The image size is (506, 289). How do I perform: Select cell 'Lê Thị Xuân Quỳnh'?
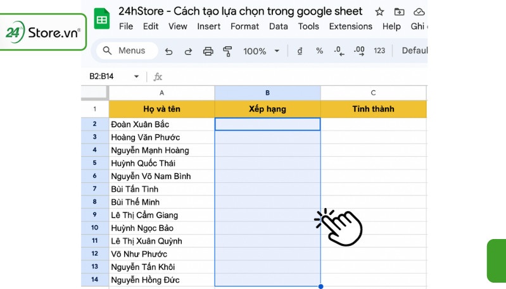tap(161, 241)
